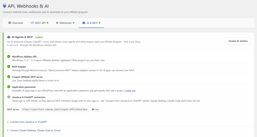
Task: Open the Create one application password link
Action: pos(130,90)
